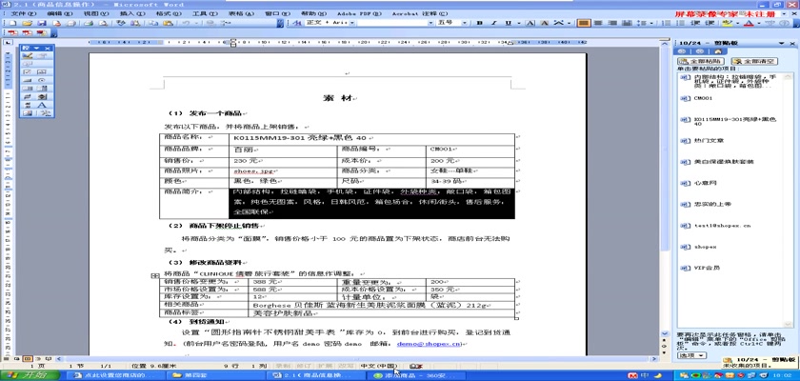
Task: Click the first Adobe PDF convert icon
Action: click(x=12, y=32)
